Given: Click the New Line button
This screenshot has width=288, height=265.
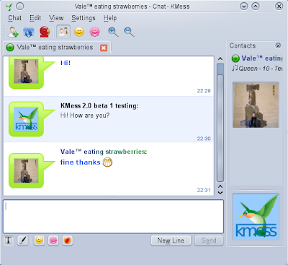Looking at the screenshot, I should click(171, 240).
